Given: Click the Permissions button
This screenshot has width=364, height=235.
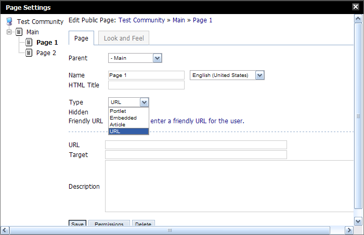Looking at the screenshot, I should click(109, 223).
